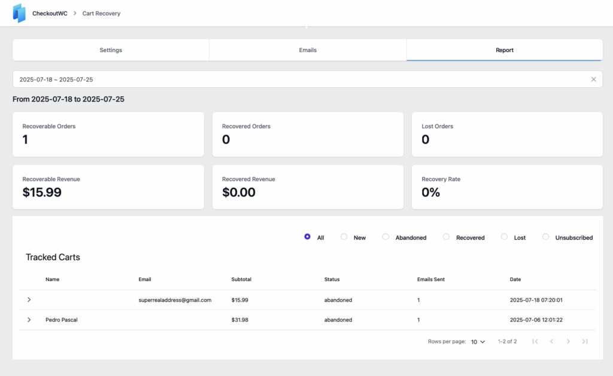Click the superrealaddress@gmail.com email cell
Image resolution: width=613 pixels, height=376 pixels.
pyautogui.click(x=175, y=300)
